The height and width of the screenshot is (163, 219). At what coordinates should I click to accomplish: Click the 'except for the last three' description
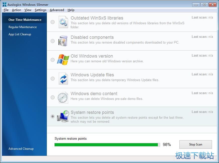click(x=127, y=119)
